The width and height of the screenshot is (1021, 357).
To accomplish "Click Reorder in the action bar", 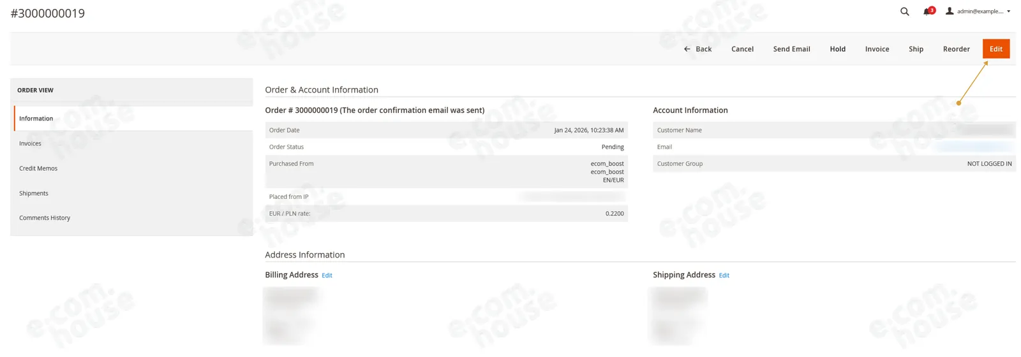I will [x=956, y=49].
